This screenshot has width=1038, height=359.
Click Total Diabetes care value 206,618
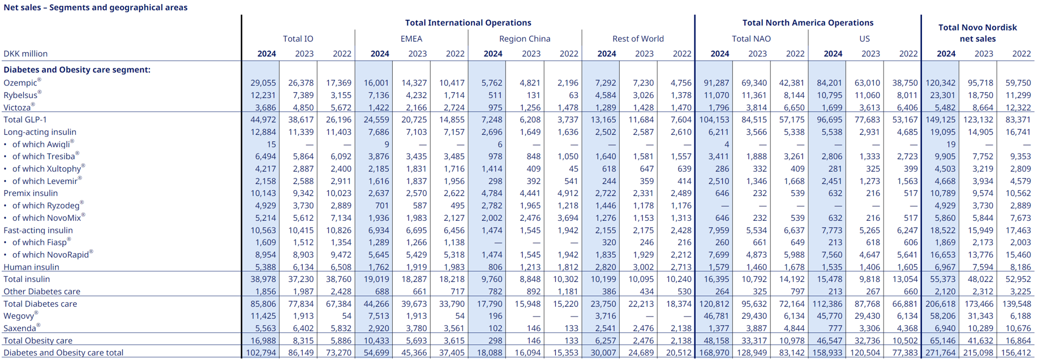tap(941, 304)
